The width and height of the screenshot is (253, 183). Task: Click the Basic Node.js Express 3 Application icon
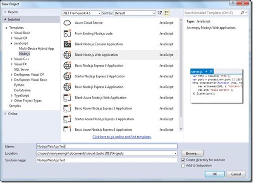(67, 65)
